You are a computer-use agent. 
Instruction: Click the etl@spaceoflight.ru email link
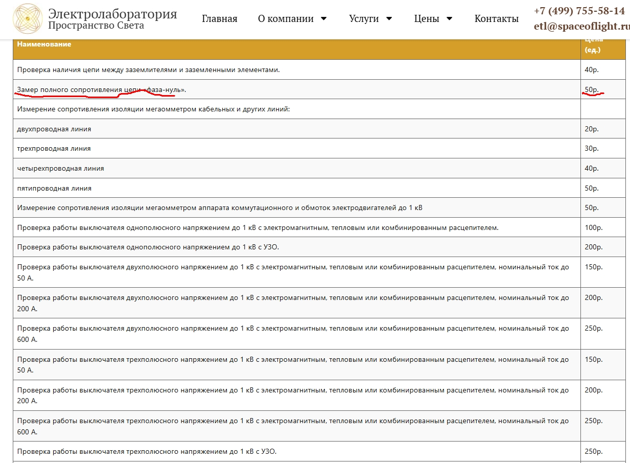[582, 27]
